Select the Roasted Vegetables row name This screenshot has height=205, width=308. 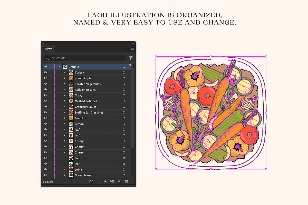tap(88, 84)
